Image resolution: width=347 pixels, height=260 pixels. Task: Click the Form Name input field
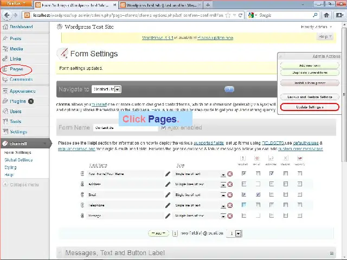click(125, 128)
